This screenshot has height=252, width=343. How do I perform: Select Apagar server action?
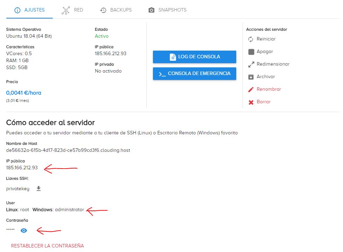pos(265,52)
